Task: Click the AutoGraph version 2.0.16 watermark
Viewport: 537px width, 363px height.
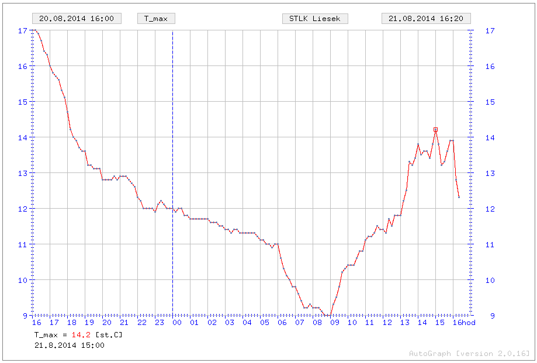Action: (x=469, y=354)
